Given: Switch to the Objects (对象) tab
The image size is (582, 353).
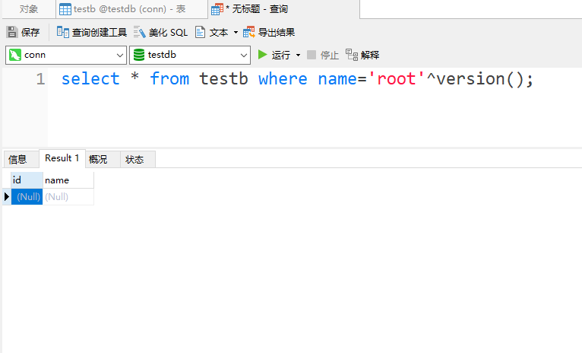Looking at the screenshot, I should 29,9.
